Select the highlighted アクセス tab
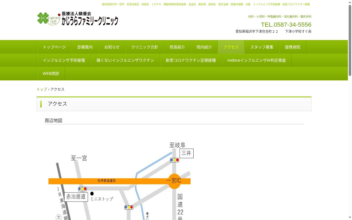The width and height of the screenshot is (352, 220). [231, 47]
